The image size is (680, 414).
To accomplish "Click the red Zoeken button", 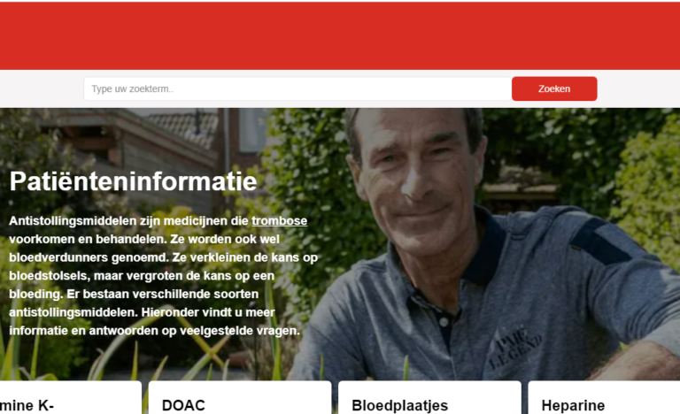I will (x=554, y=88).
